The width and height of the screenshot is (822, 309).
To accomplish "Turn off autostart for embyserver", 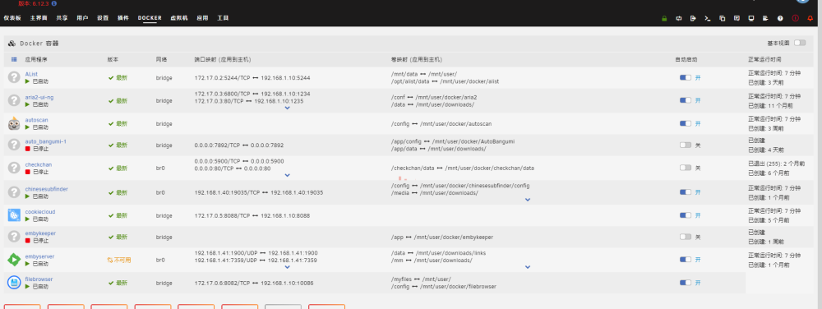I will coord(686,259).
